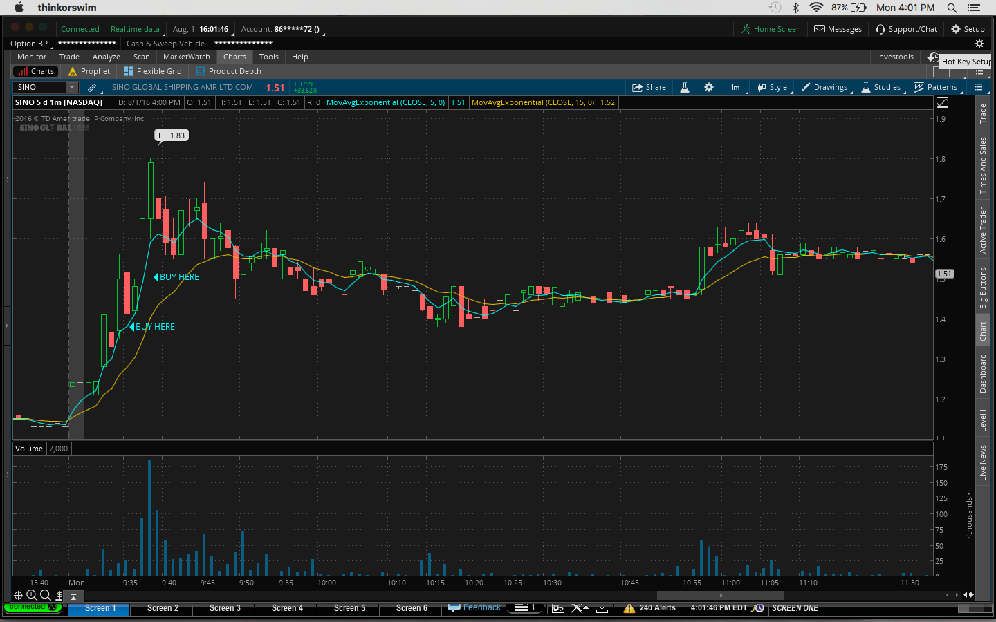Screen dimensions: 996x622
Task: Switch to the Monitor tab
Action: (x=32, y=57)
